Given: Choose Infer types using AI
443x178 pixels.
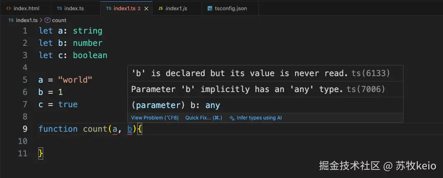Looking at the screenshot, I should pos(259,118).
